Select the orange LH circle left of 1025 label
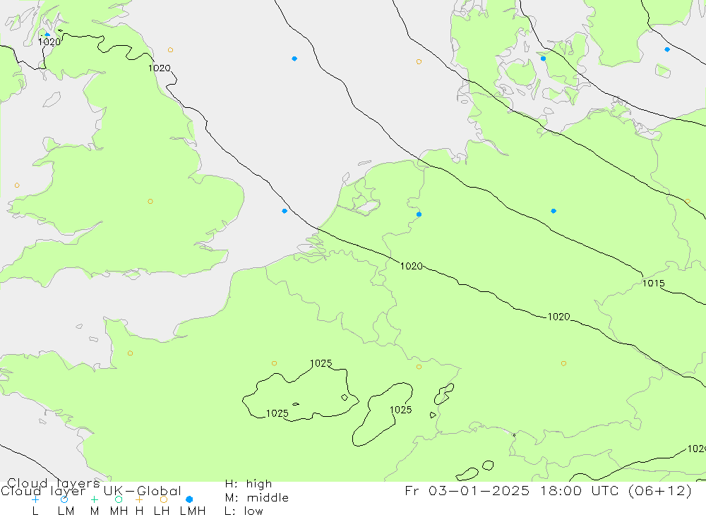This screenshot has height=517, width=706. point(274,363)
